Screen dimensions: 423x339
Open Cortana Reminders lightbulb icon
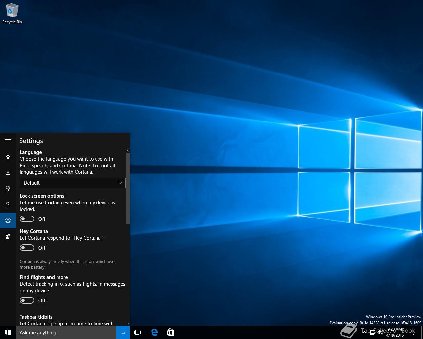point(8,189)
